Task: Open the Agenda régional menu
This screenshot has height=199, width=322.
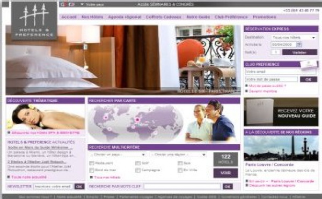Action: pyautogui.click(x=125, y=17)
